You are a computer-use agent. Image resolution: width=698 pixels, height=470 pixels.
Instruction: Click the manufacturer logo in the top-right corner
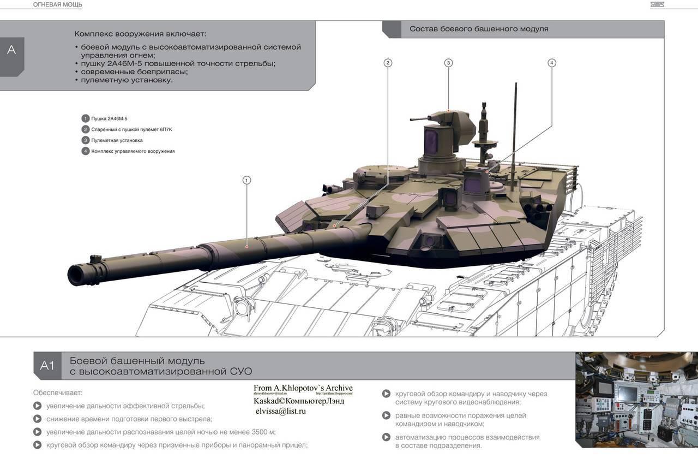pyautogui.click(x=657, y=5)
